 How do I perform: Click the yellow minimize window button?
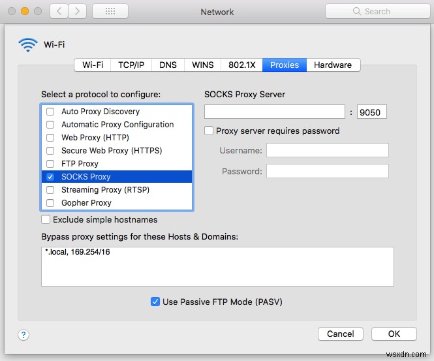tap(25, 11)
